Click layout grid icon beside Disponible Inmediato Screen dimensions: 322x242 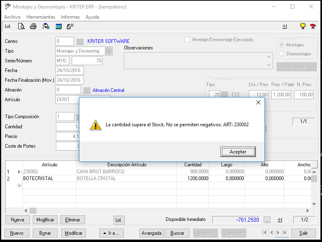click(280, 220)
